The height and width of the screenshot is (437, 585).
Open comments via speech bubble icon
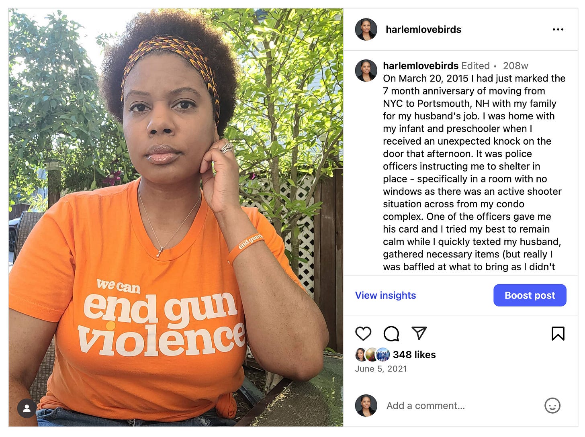391,333
